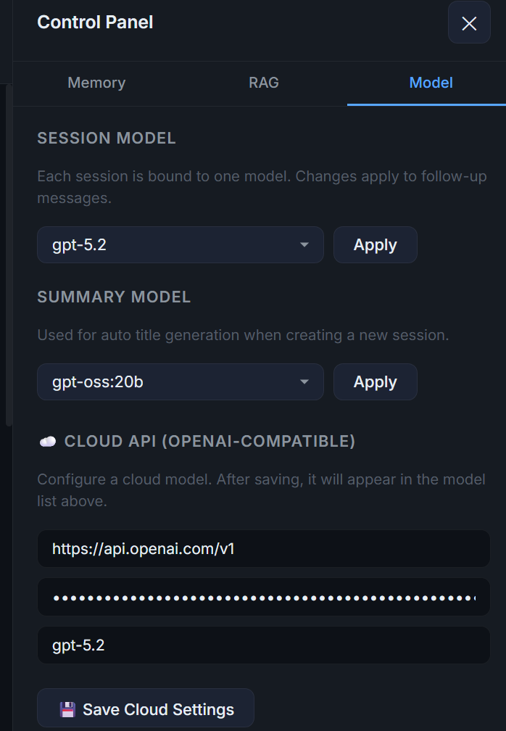Click the caret on the summary model selector
Image resolution: width=506 pixels, height=731 pixels.
tap(304, 382)
